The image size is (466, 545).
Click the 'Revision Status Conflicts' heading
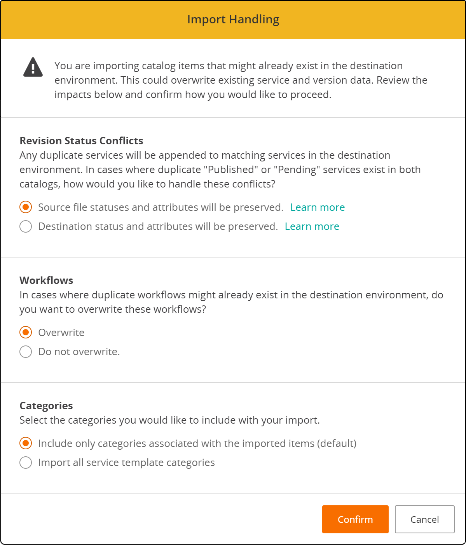(81, 141)
